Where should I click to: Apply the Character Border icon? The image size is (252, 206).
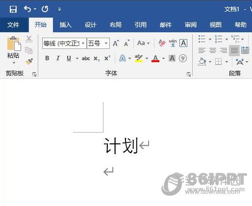[183, 43]
